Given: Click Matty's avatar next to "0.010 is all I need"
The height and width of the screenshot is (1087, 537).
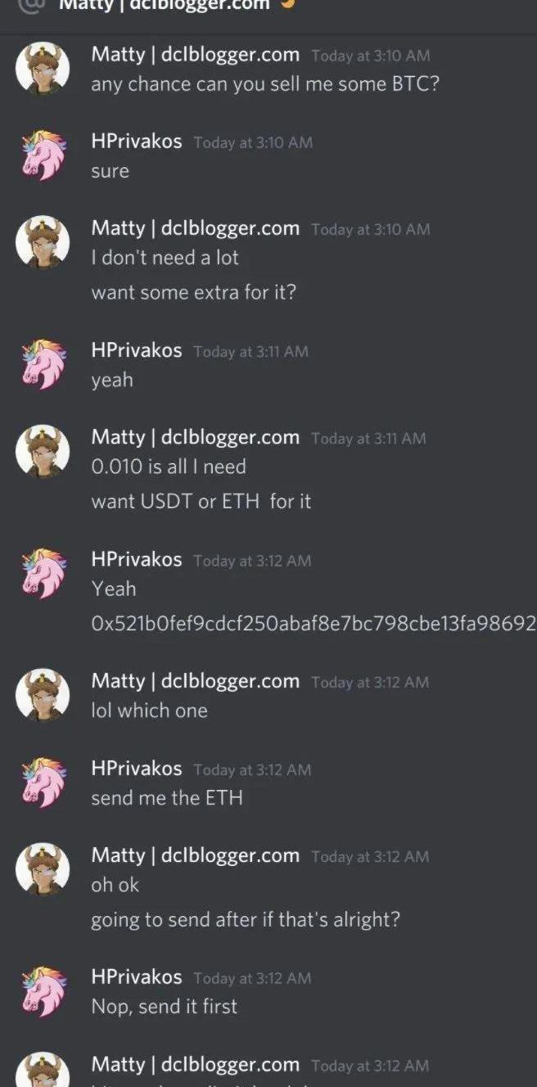Looking at the screenshot, I should [43, 451].
